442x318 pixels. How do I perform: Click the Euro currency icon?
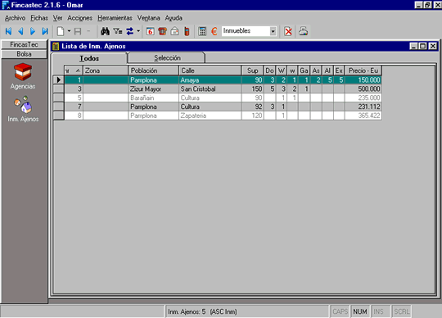(214, 31)
